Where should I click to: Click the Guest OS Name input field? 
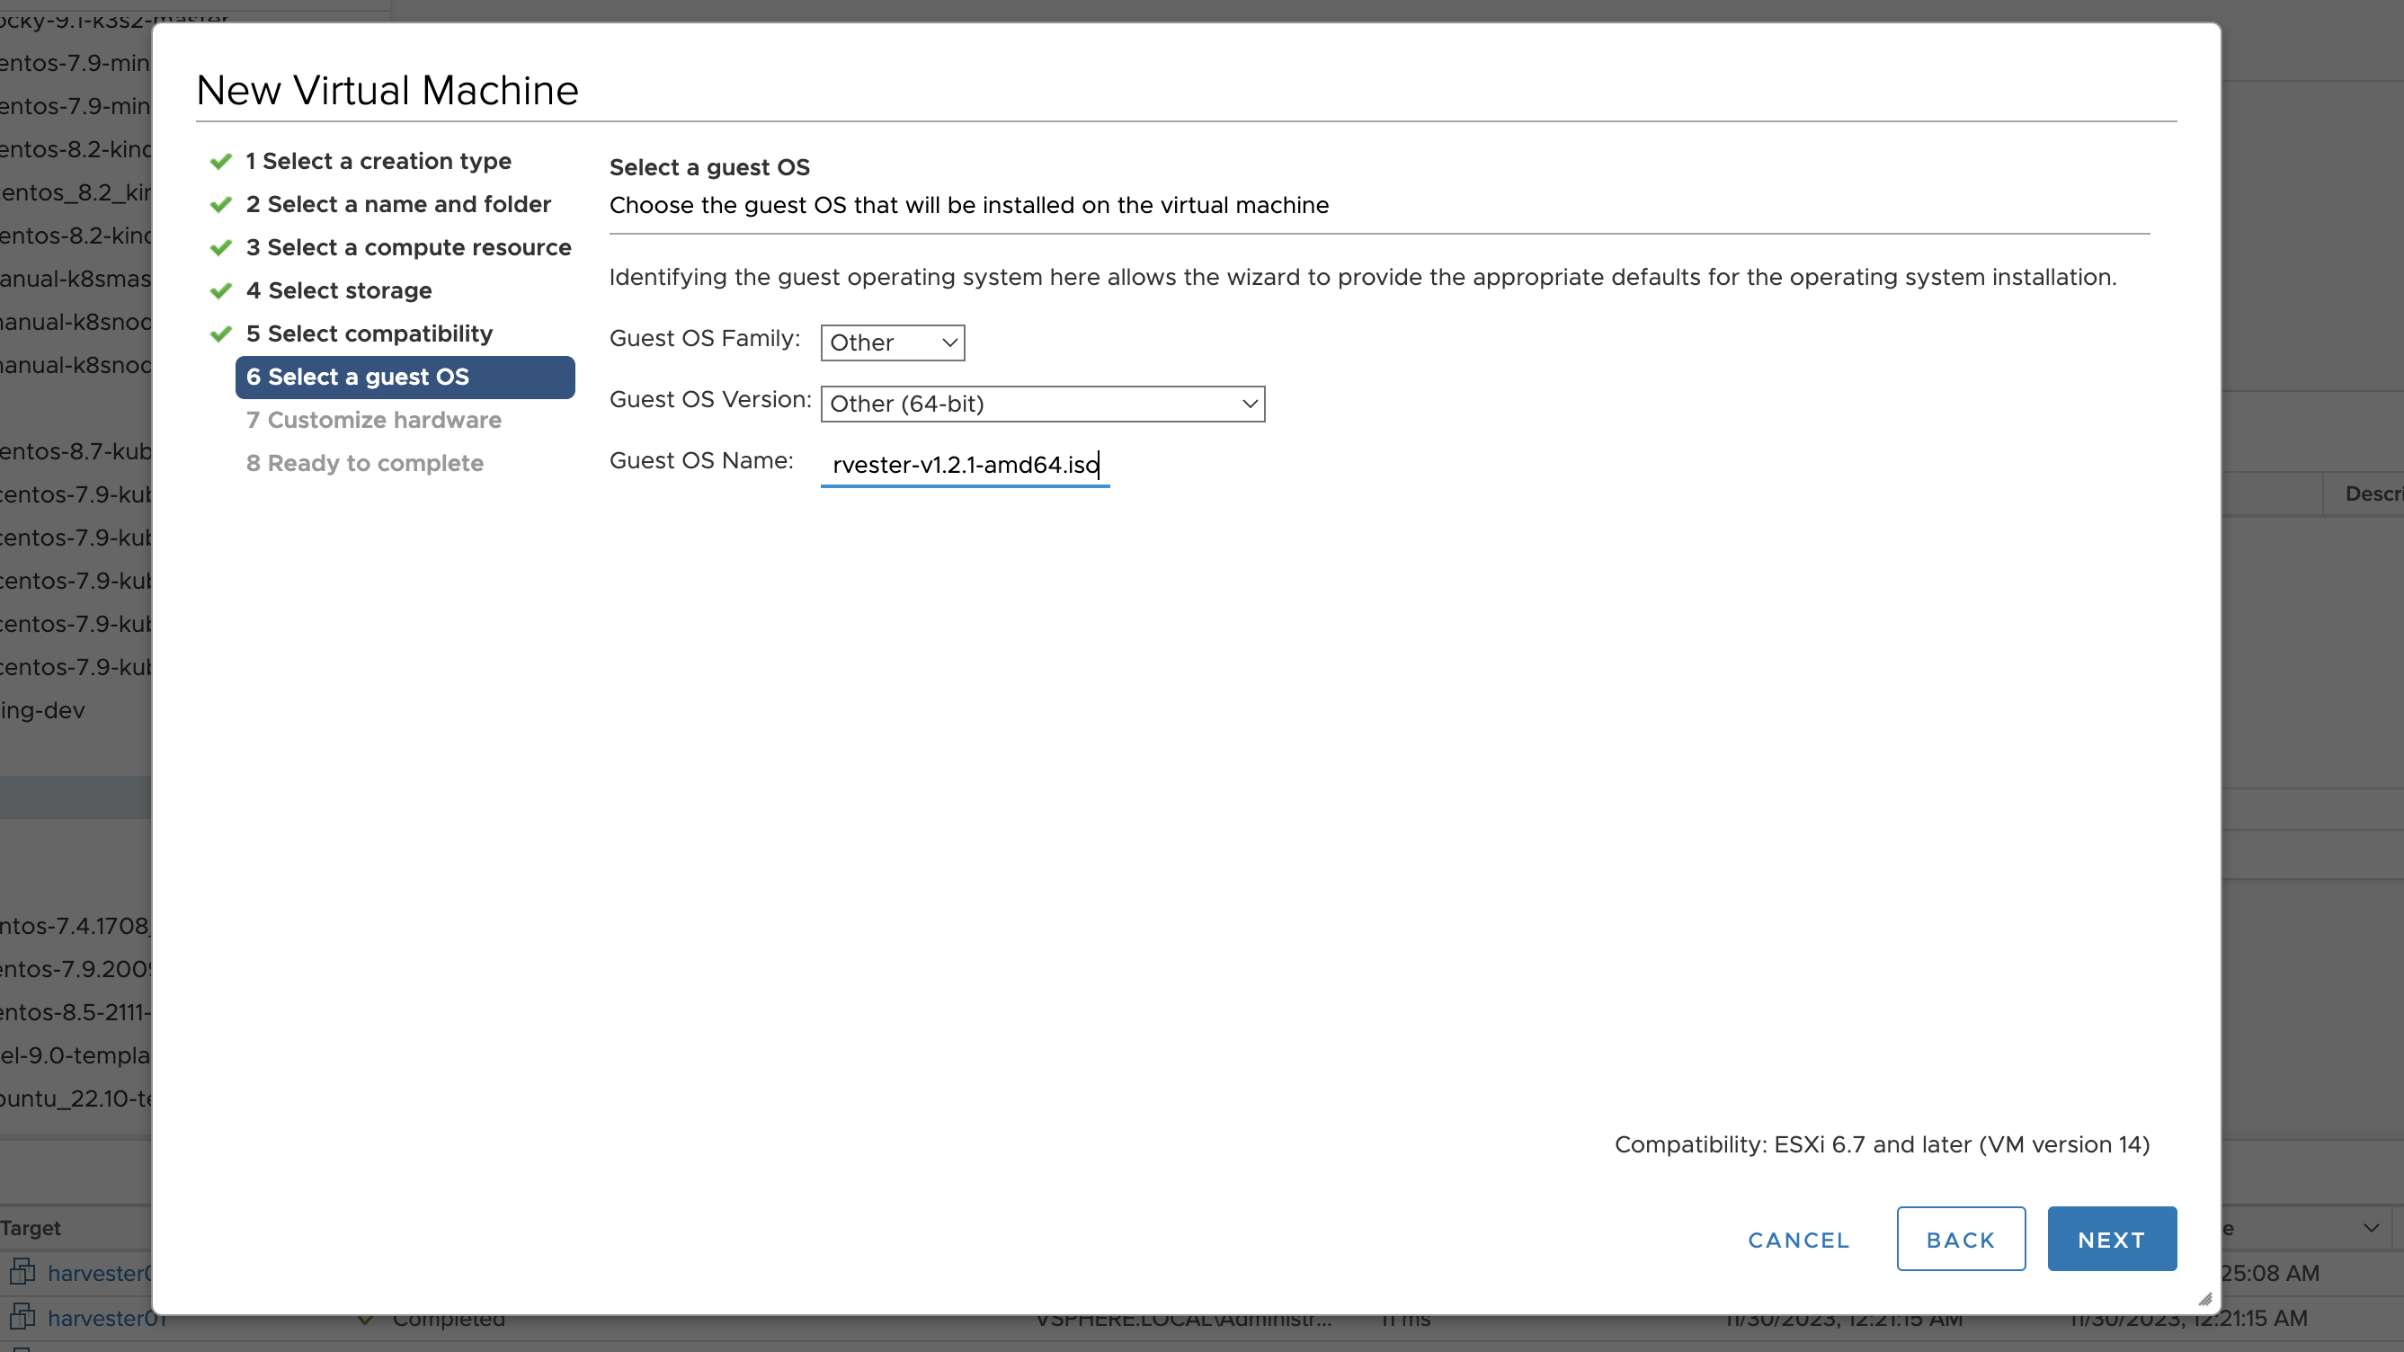click(965, 465)
